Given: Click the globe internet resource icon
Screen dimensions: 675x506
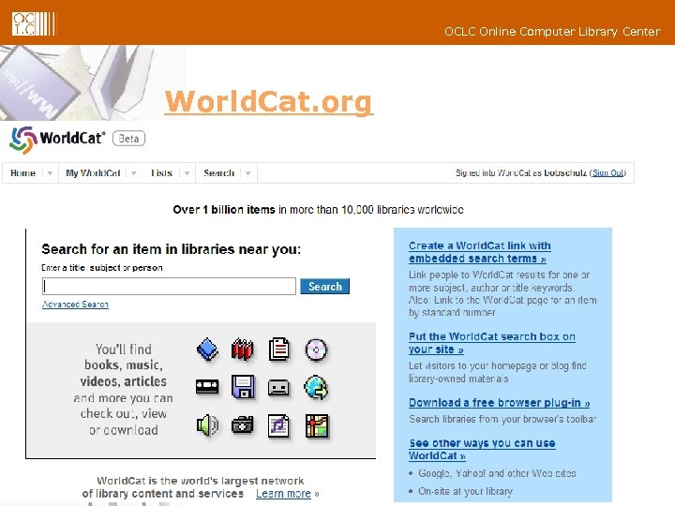Looking at the screenshot, I should (317, 388).
